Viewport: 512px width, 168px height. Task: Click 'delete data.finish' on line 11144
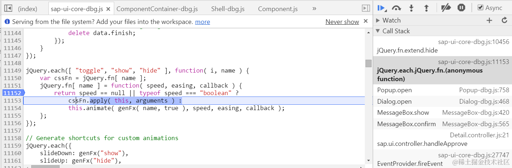pos(102,33)
